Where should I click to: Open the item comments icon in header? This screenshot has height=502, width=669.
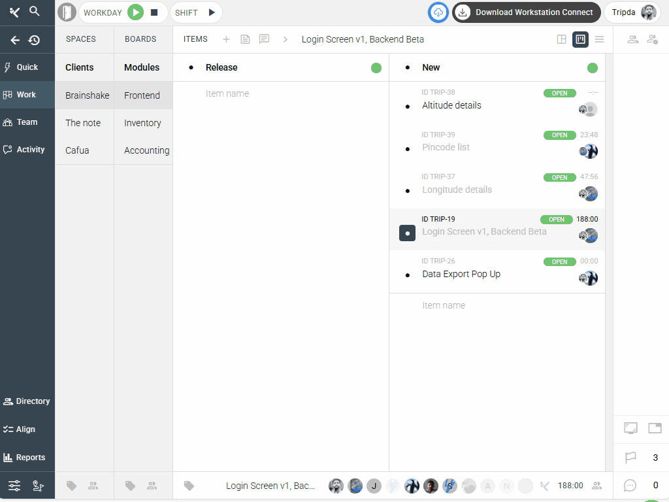pos(264,39)
